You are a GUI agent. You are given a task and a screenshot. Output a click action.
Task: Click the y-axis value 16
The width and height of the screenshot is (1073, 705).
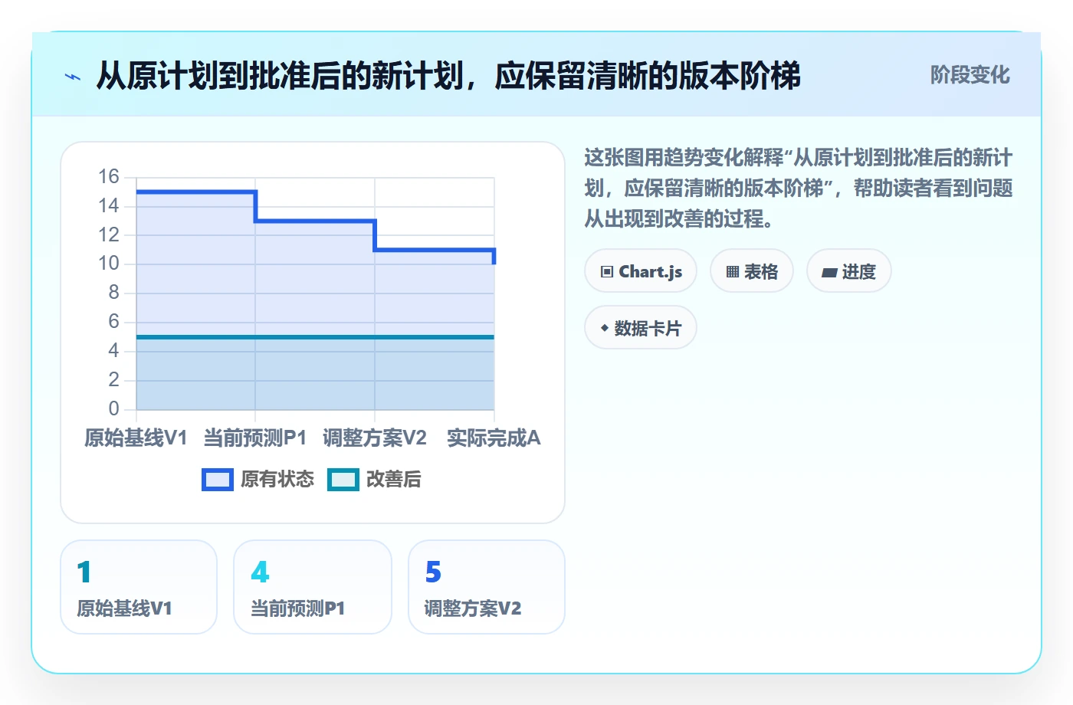click(109, 177)
